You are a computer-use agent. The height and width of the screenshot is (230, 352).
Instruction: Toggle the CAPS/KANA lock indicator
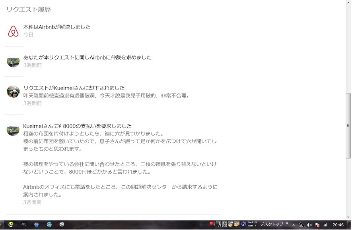[x=251, y=224]
